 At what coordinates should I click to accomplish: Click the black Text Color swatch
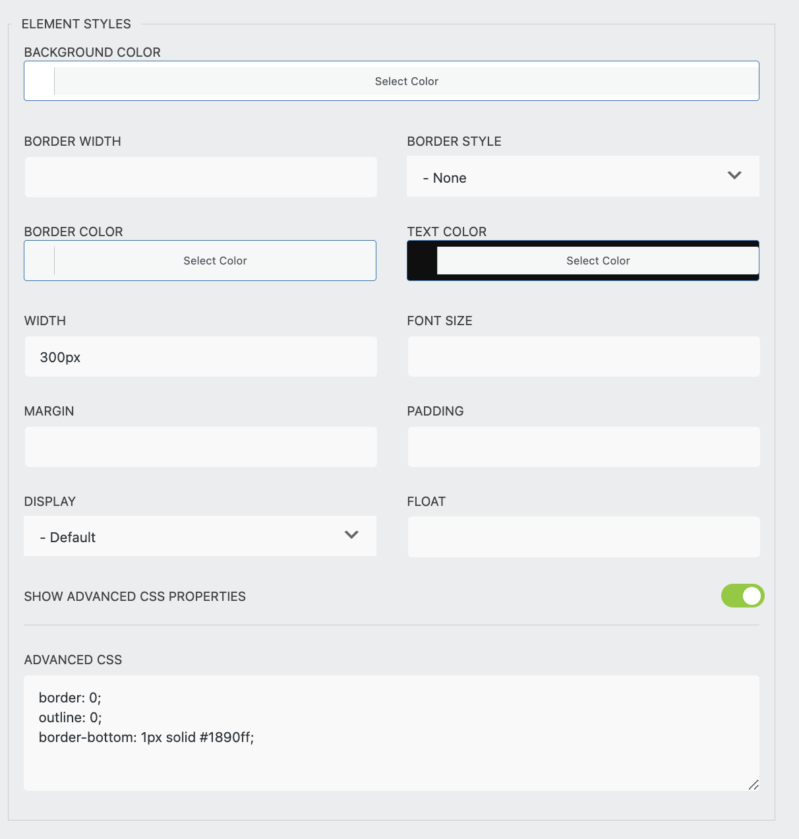pos(422,260)
